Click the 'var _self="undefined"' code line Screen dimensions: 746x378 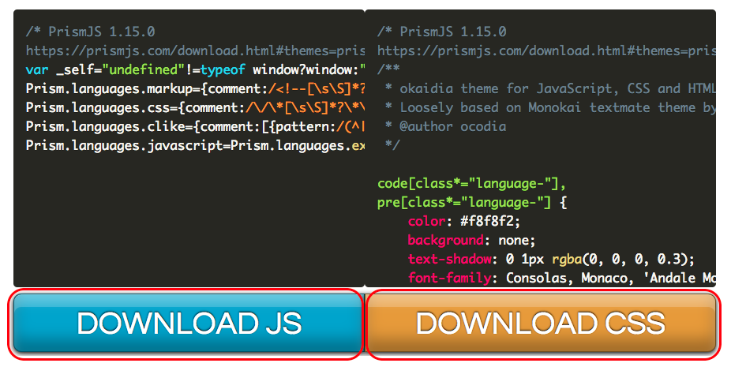[x=195, y=70]
